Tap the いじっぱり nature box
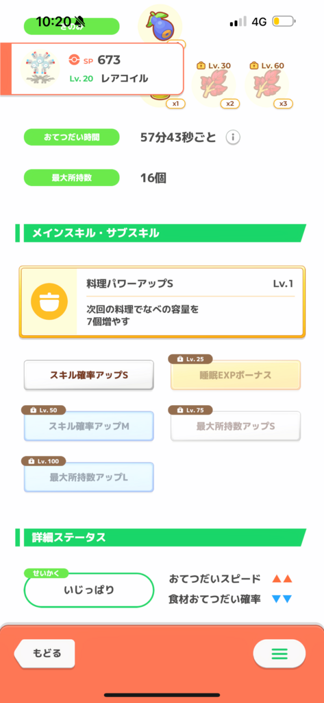This screenshot has width=324, height=703. pos(88,590)
